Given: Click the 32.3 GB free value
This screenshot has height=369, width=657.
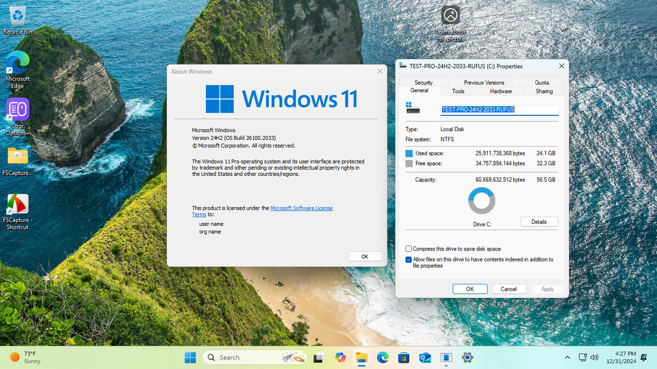Looking at the screenshot, I should (545, 163).
